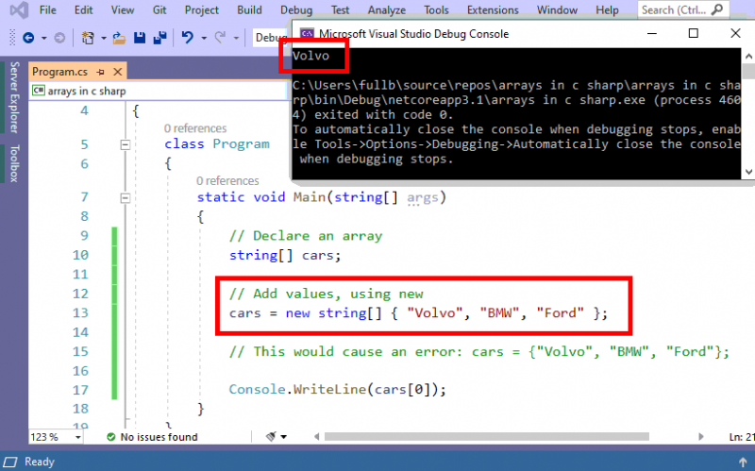Image resolution: width=755 pixels, height=471 pixels.
Task: Open the Server Explorer side panel
Action: click(13, 98)
